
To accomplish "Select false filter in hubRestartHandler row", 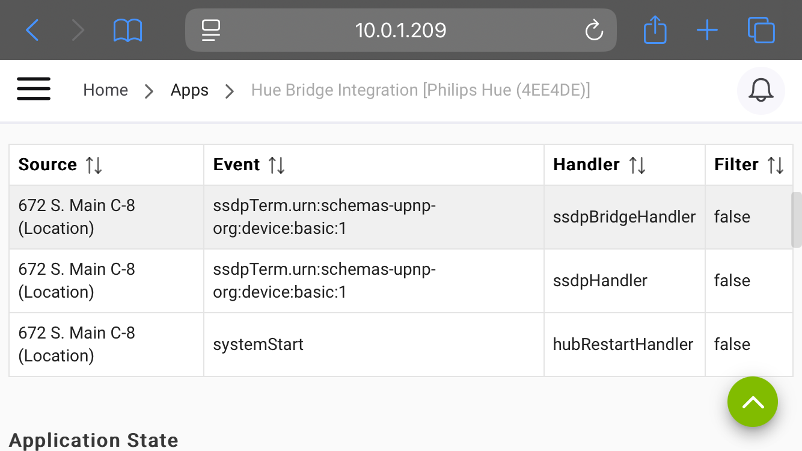I will 749,345.
